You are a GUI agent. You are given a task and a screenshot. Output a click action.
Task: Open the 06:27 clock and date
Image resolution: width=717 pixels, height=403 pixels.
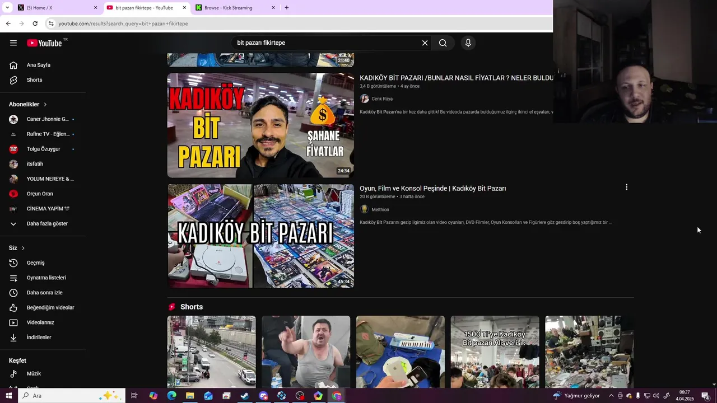[685, 396]
